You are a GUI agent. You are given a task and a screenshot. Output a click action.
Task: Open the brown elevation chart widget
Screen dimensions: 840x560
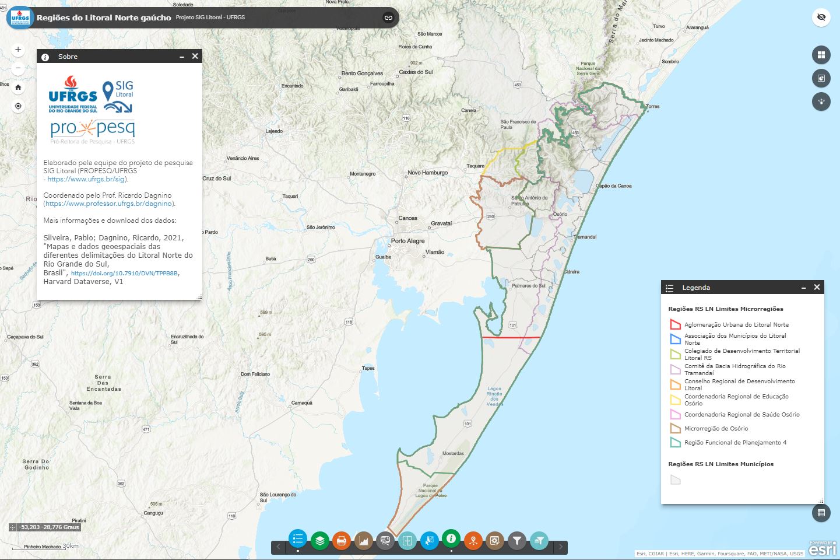363,541
